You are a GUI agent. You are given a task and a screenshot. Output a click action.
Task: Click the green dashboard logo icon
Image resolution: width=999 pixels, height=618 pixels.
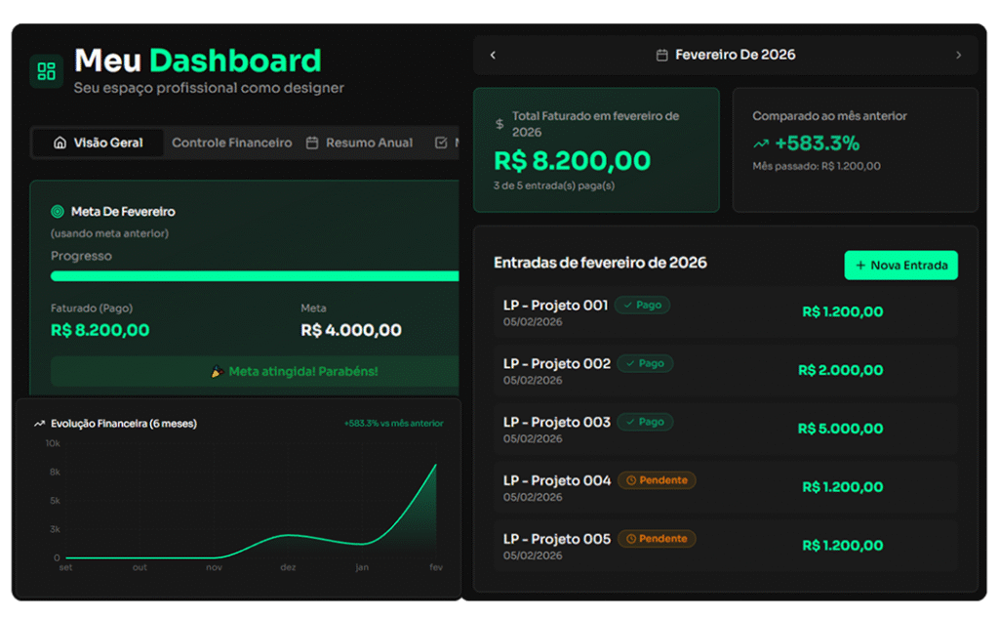click(x=46, y=70)
